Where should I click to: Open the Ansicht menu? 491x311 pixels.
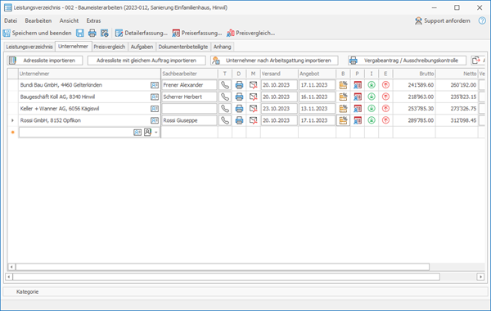click(x=70, y=20)
